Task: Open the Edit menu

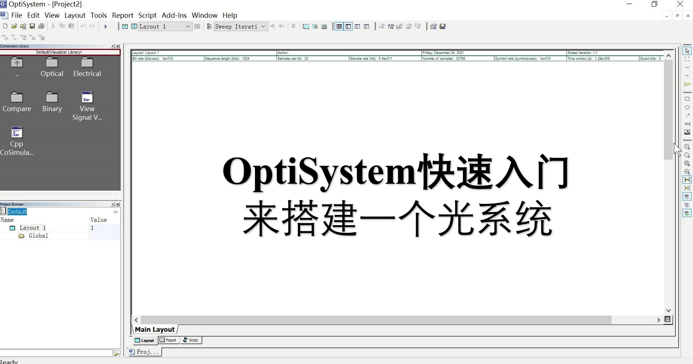Action: 33,15
